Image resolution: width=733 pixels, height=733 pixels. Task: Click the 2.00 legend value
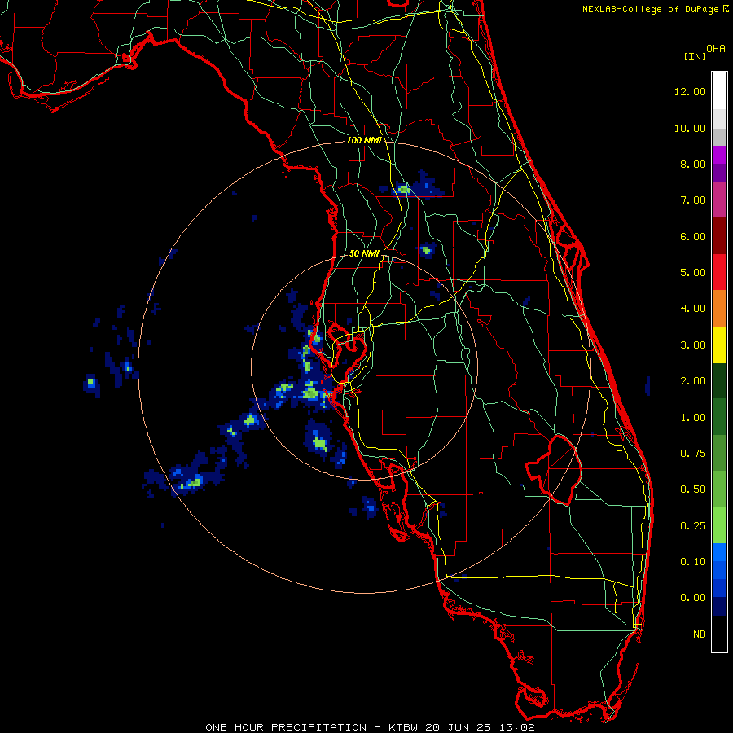point(693,381)
